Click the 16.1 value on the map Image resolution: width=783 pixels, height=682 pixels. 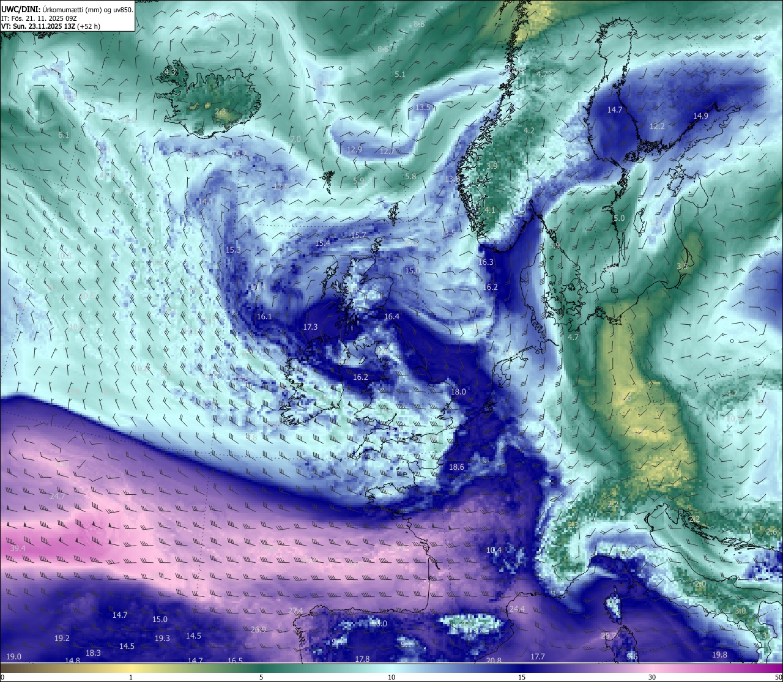[x=264, y=316]
